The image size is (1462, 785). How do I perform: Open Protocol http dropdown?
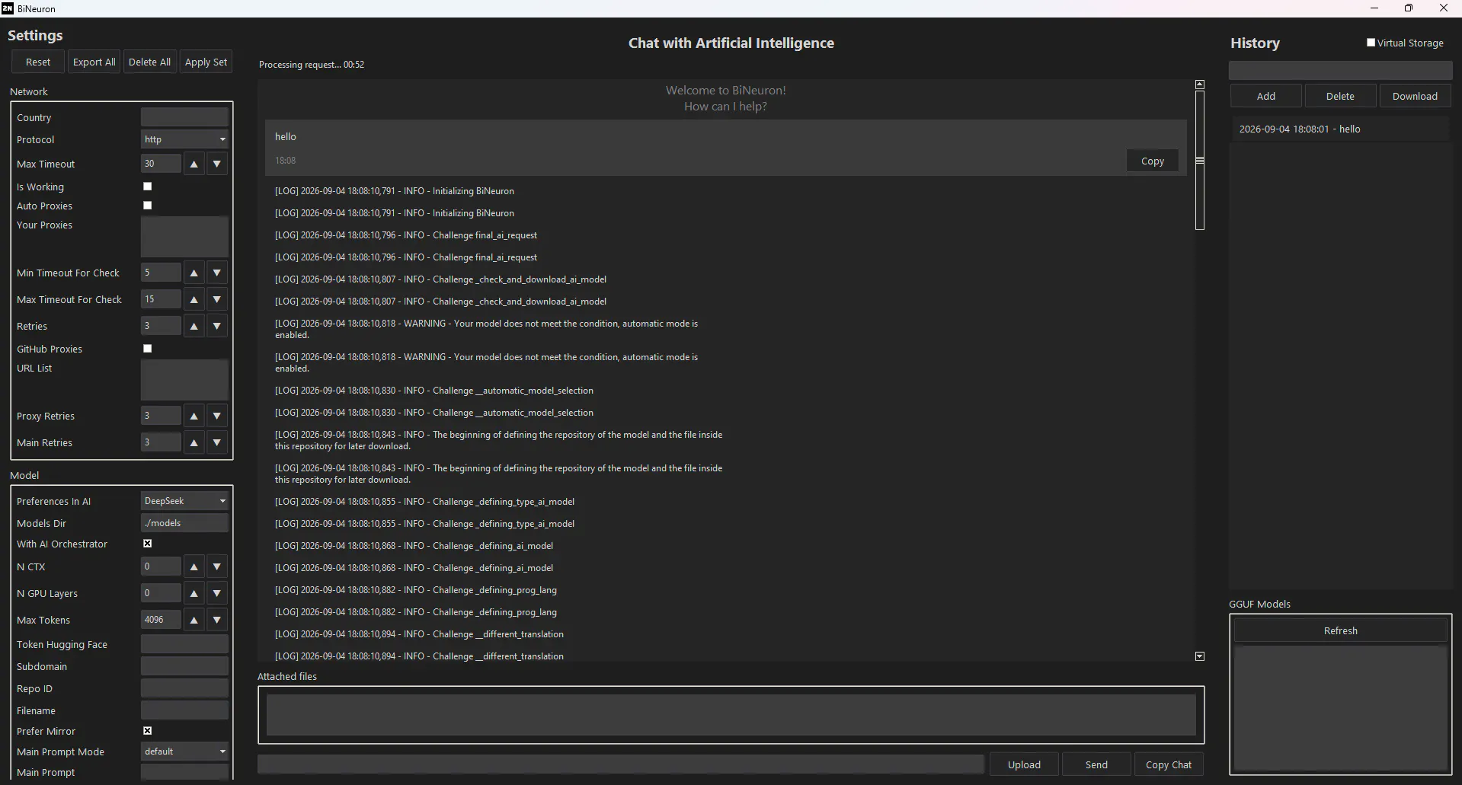[x=184, y=139]
